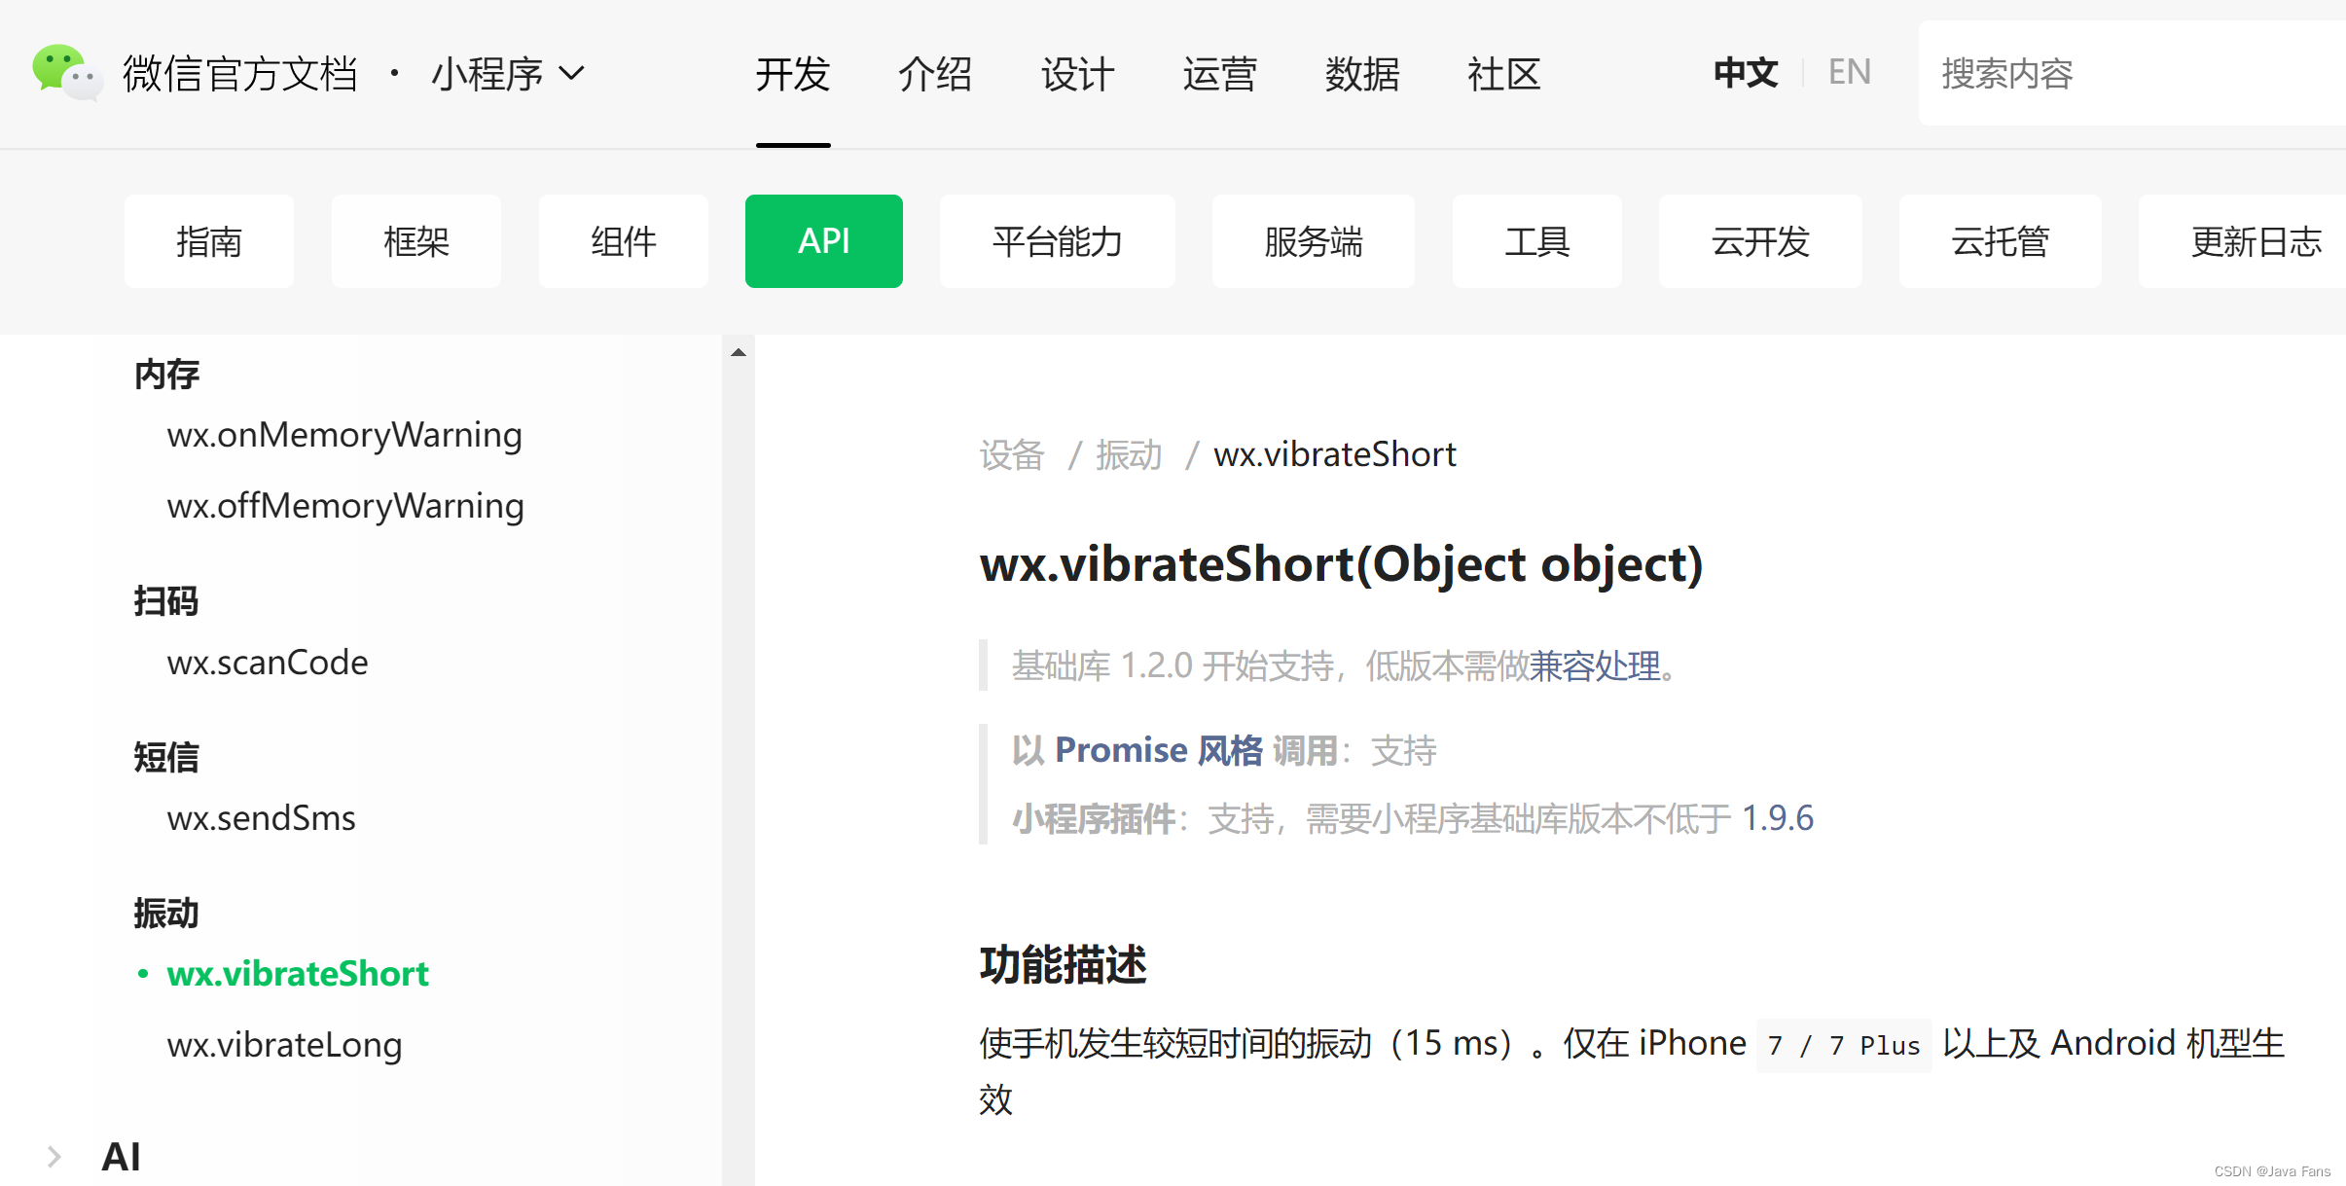Focus the 搜索内容 search field
Image resolution: width=2346 pixels, height=1186 pixels.
2131,73
